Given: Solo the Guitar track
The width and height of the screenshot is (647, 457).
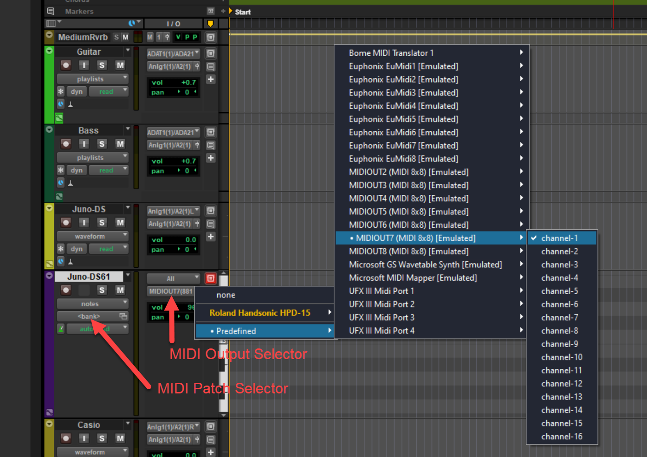Looking at the screenshot, I should (x=102, y=65).
